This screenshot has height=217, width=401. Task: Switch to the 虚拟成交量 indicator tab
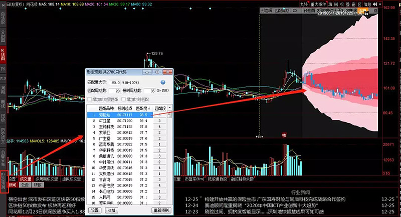[72, 179]
